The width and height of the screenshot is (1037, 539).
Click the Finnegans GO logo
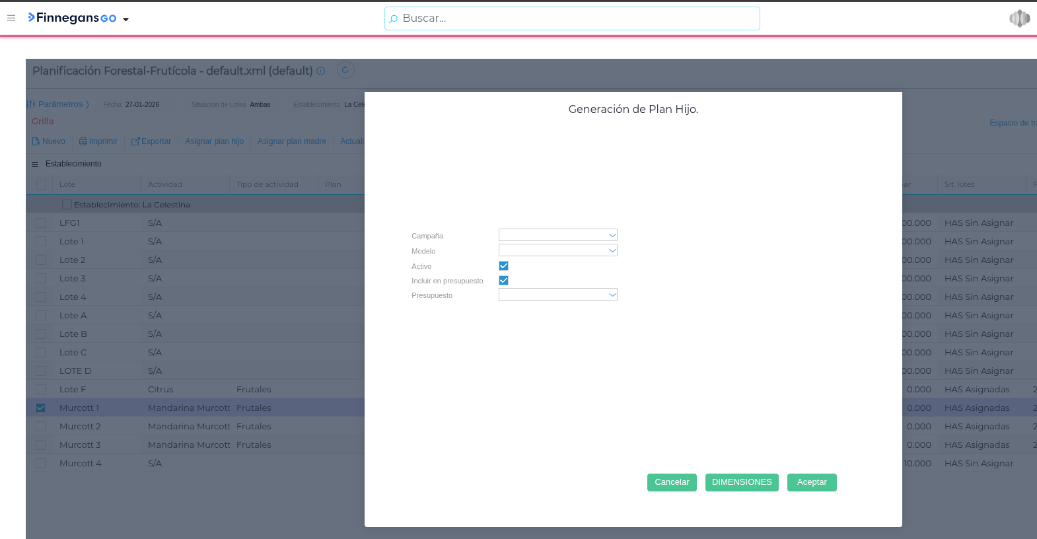click(x=72, y=18)
